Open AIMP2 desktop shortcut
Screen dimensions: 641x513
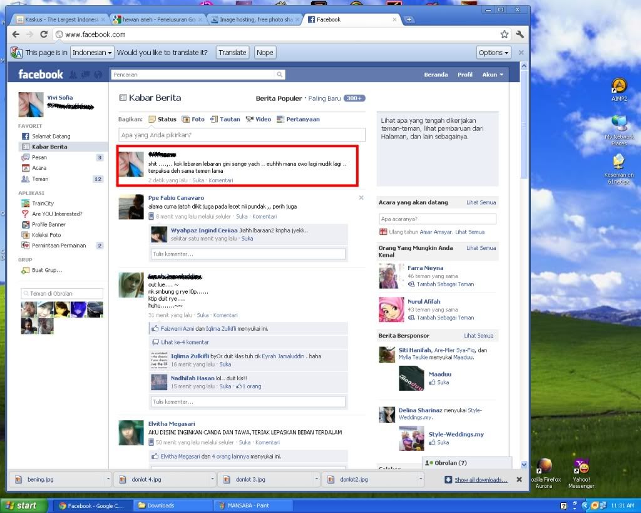(x=619, y=90)
